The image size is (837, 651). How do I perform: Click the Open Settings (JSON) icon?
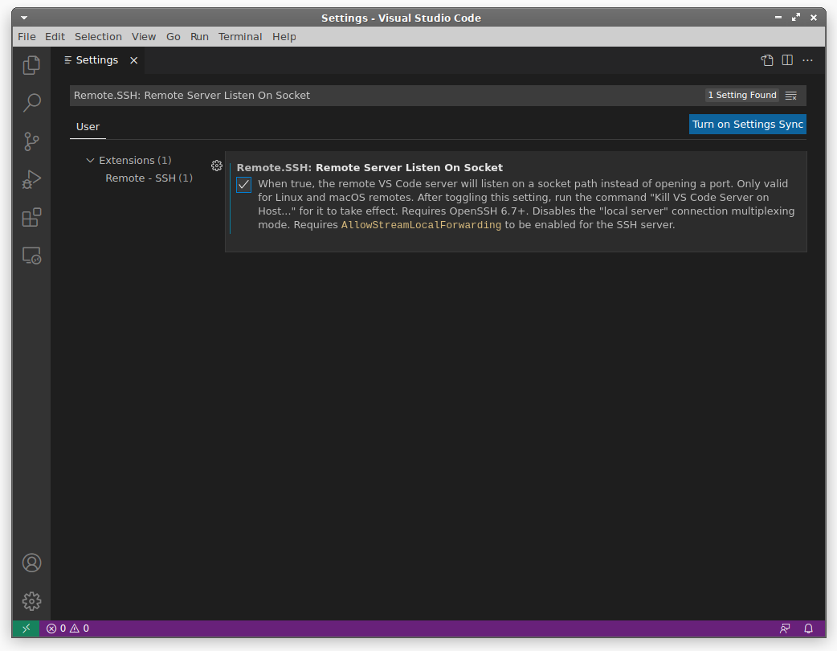tap(767, 60)
